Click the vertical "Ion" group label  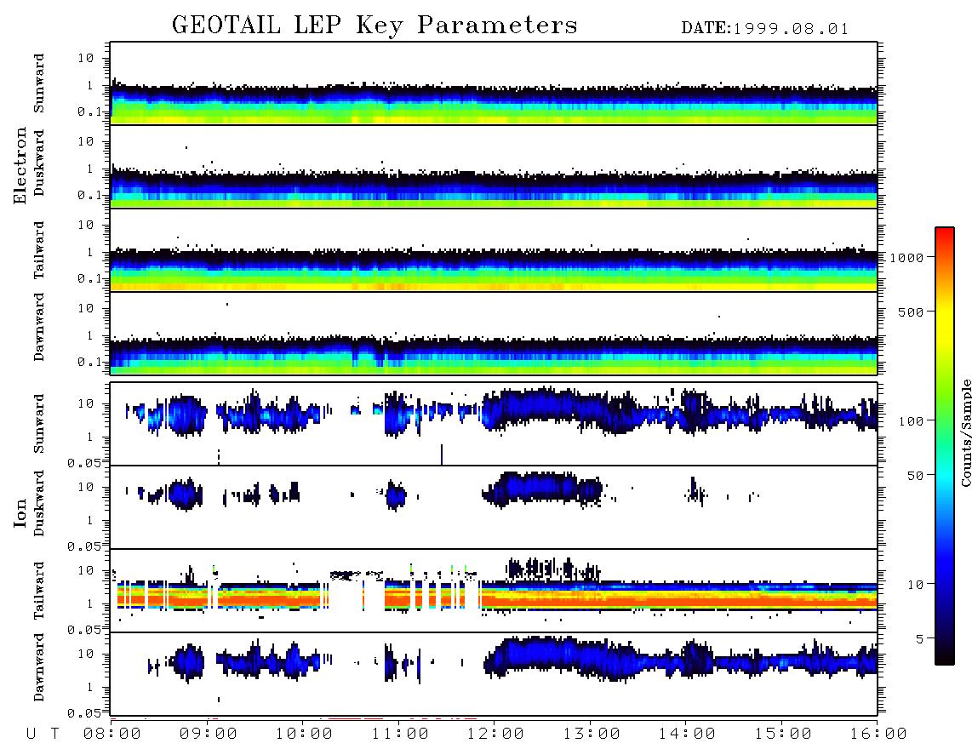tap(20, 512)
